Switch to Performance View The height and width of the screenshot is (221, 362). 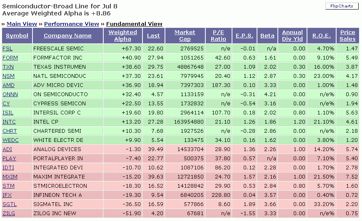tap(71, 24)
